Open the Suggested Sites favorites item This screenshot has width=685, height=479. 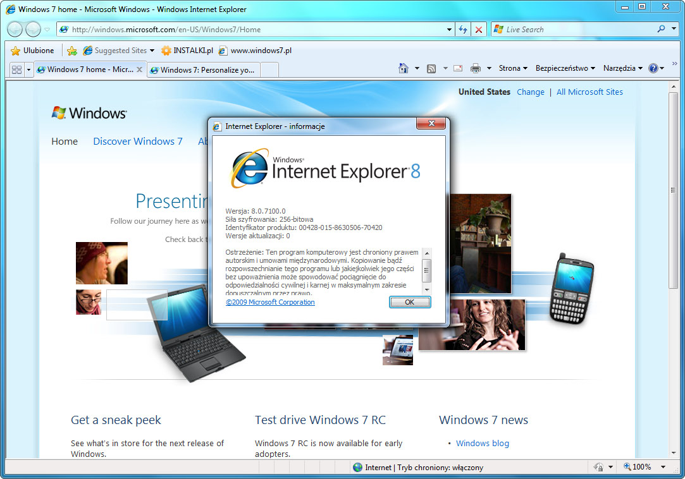point(118,51)
